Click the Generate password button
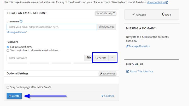The height and width of the screenshot is (106, 189). (101, 58)
